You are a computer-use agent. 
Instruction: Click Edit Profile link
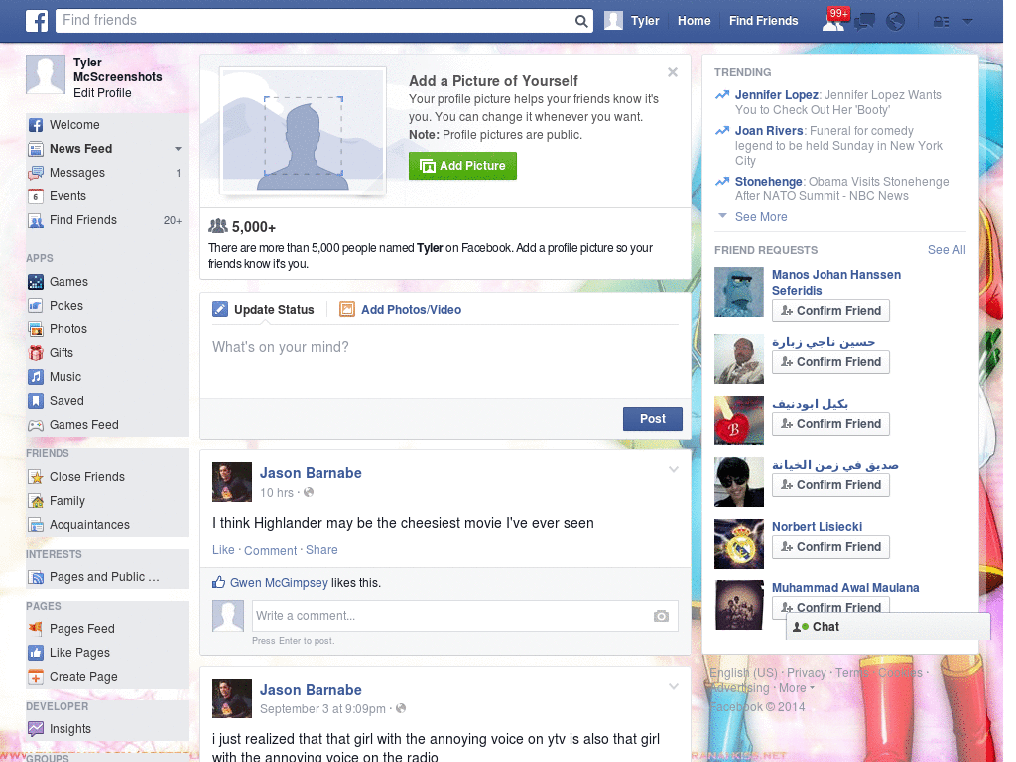(x=102, y=93)
